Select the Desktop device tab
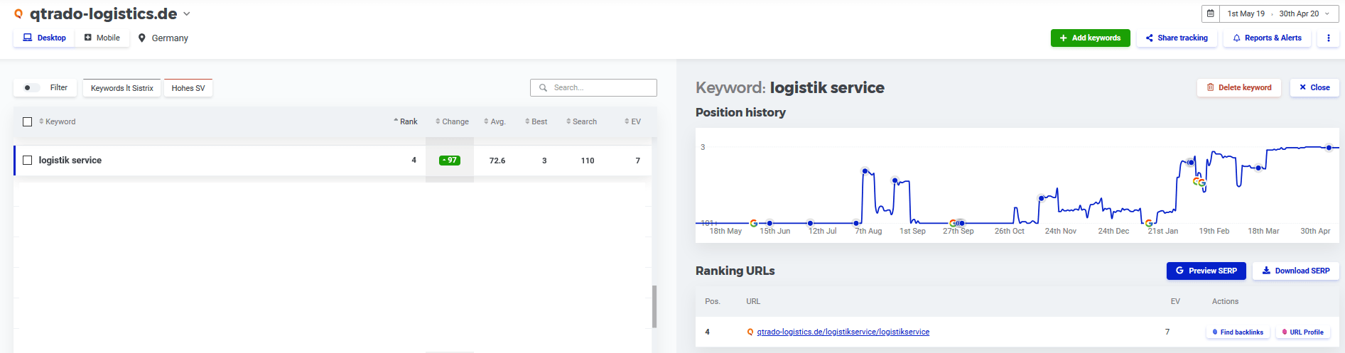The image size is (1345, 353). pyautogui.click(x=44, y=38)
